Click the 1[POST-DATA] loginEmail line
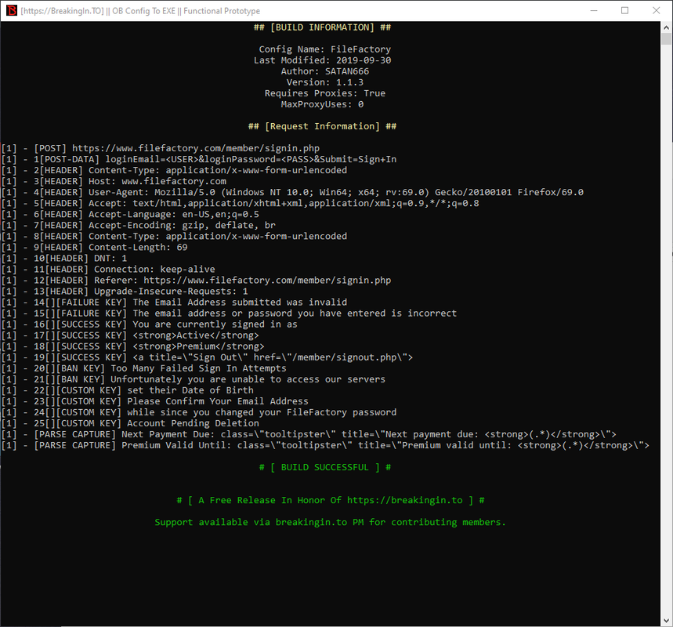This screenshot has width=673, height=627. point(199,159)
